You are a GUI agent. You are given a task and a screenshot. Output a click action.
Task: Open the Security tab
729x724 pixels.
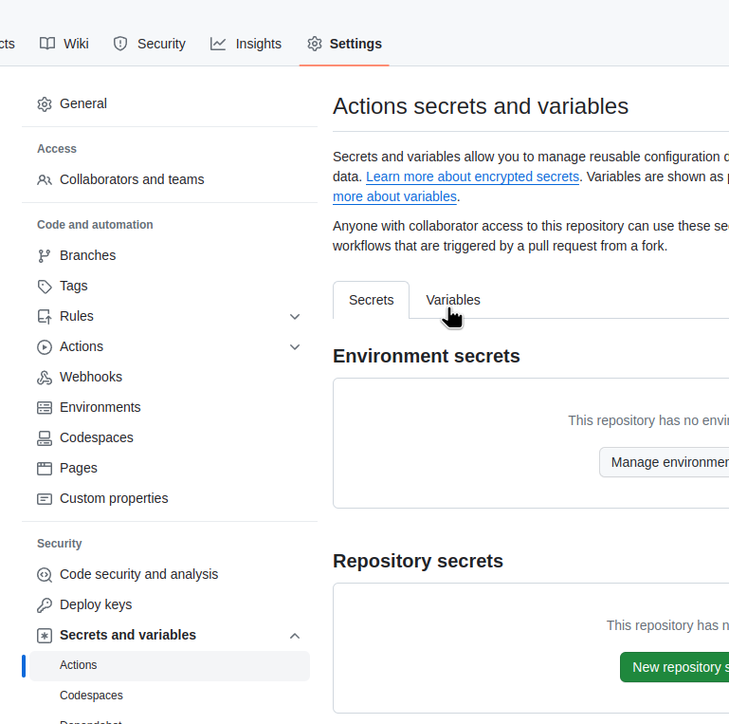(x=150, y=44)
